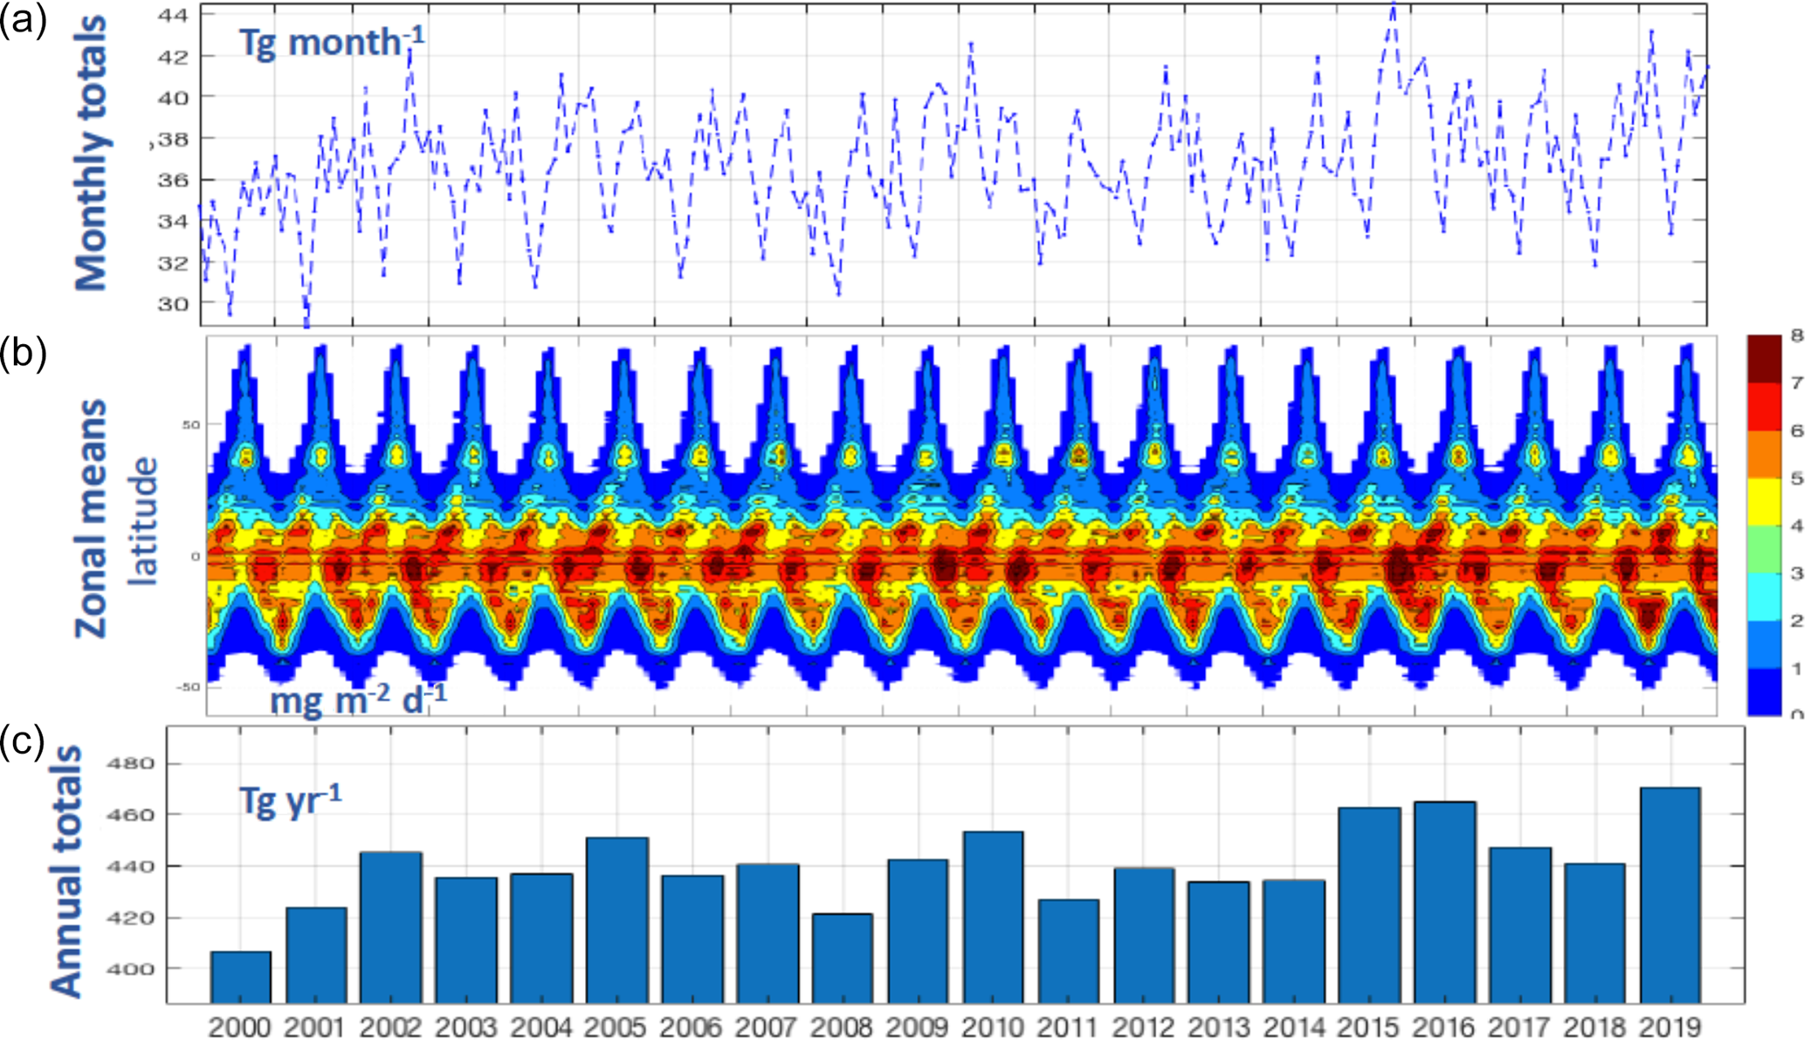1805x1040 pixels.
Task: Click the light green colorbar segment
Action: click(1763, 549)
